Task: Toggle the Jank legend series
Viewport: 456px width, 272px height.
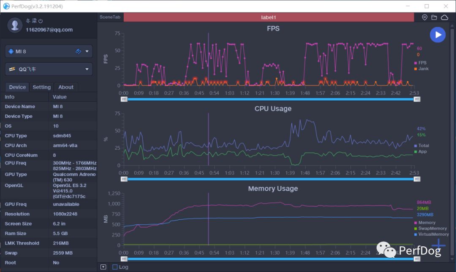Action: coord(421,69)
